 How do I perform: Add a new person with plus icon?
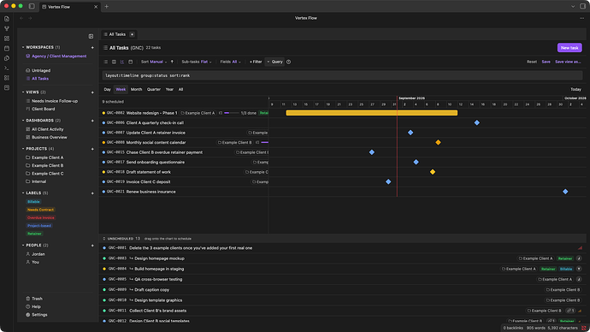click(92, 246)
